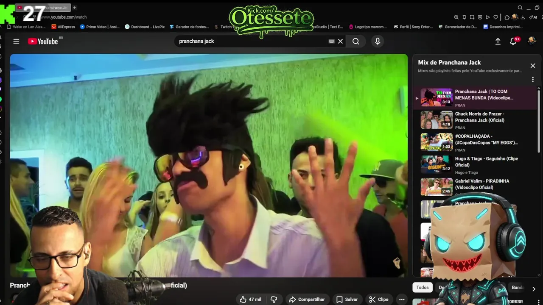The height and width of the screenshot is (305, 543).
Task: Click the Mix de Pranchana Jack heading
Action: point(449,62)
